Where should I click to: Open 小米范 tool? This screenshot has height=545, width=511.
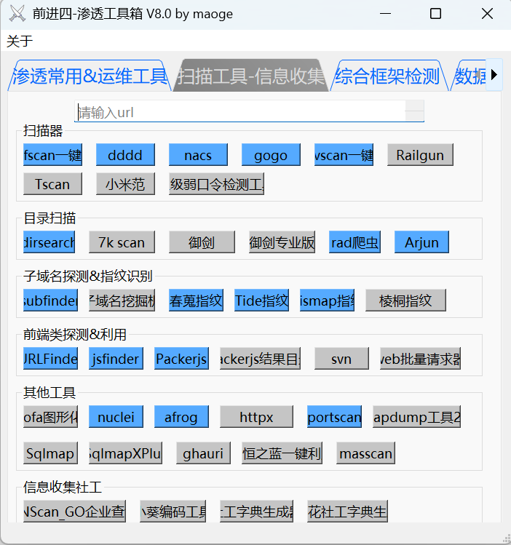point(125,184)
